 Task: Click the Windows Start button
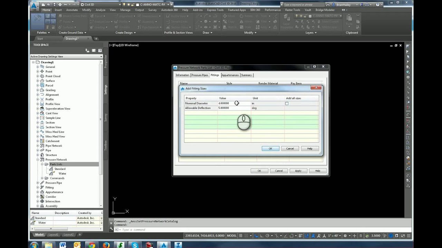[34, 245]
